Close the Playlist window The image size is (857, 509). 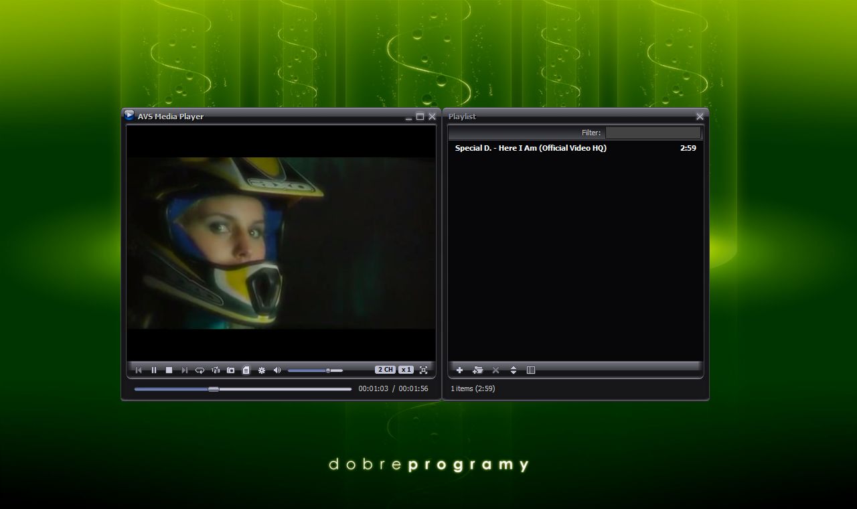(700, 117)
